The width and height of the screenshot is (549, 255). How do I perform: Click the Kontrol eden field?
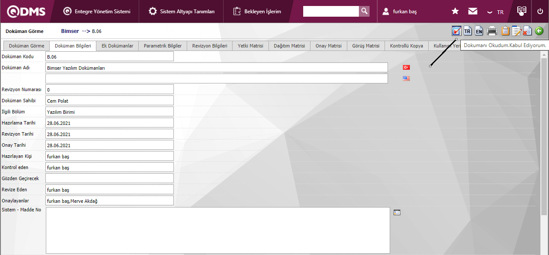(x=110, y=167)
